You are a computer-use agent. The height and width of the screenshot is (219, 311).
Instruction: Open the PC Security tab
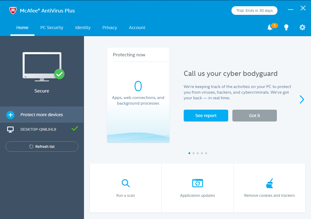click(52, 28)
